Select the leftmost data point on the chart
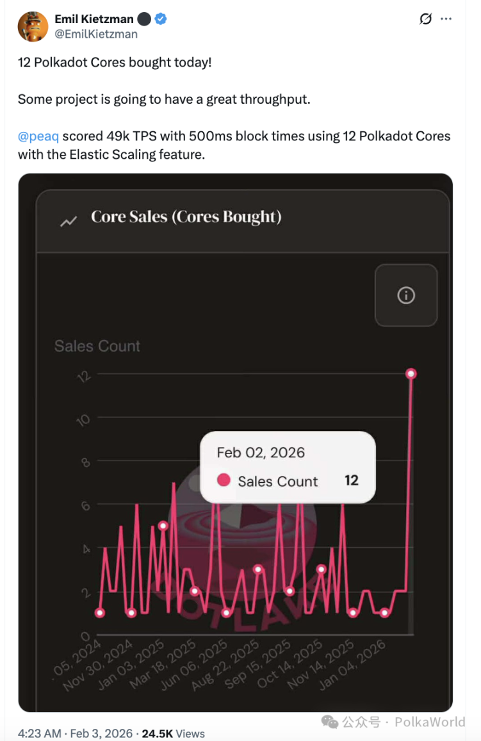 tap(100, 613)
